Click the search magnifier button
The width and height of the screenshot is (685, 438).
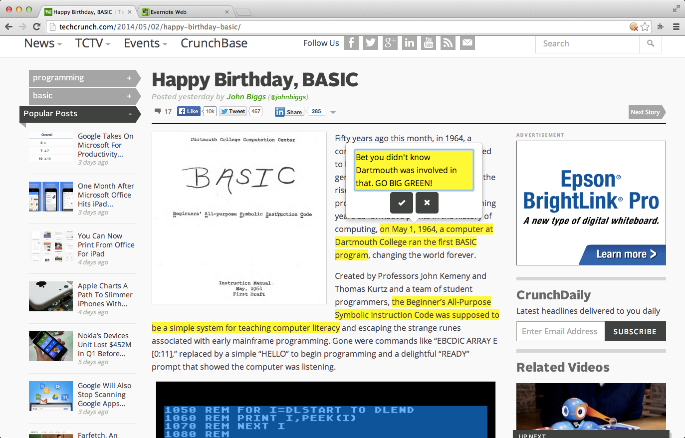click(x=651, y=44)
